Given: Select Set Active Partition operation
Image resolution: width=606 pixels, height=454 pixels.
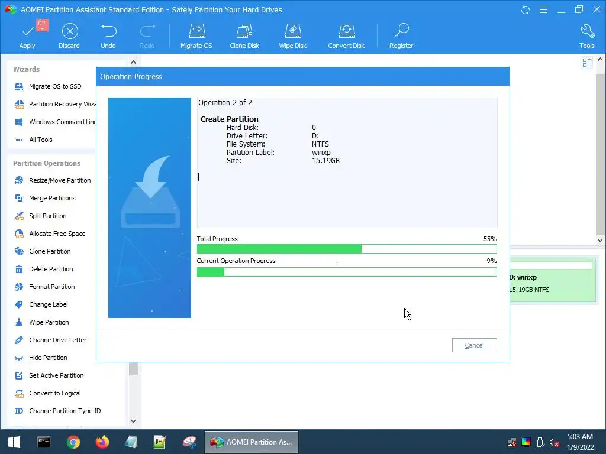Looking at the screenshot, I should tap(49, 375).
